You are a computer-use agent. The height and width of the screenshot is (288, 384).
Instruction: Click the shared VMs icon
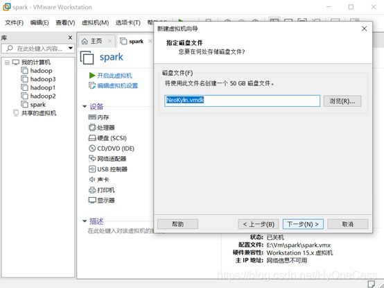16,113
